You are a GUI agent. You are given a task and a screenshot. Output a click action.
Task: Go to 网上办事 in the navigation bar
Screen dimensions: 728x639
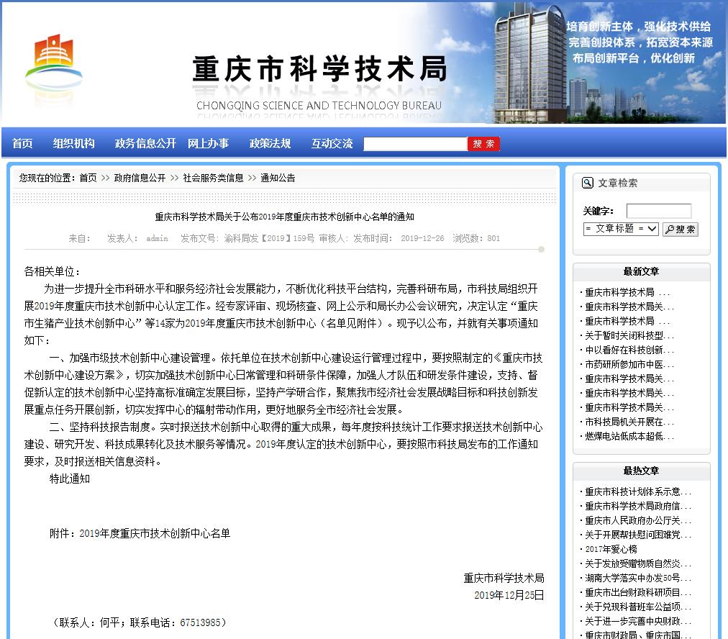(x=208, y=143)
